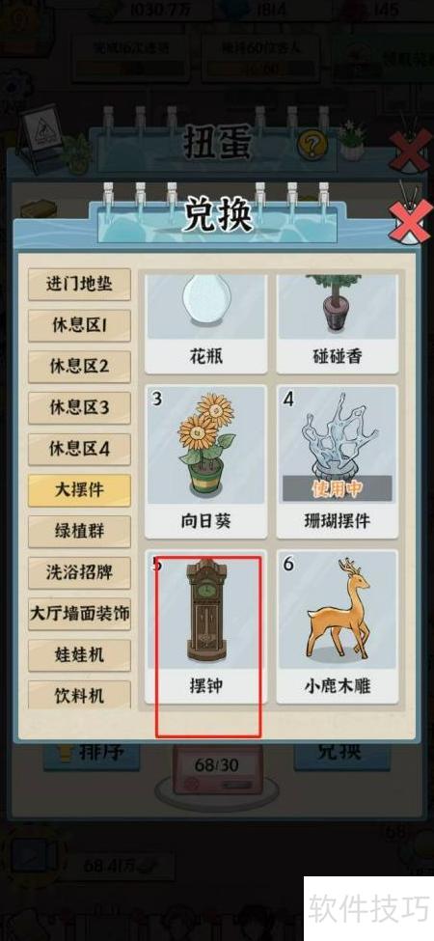Open the question mark help icon
Screen dimensions: 434x941
click(x=312, y=145)
